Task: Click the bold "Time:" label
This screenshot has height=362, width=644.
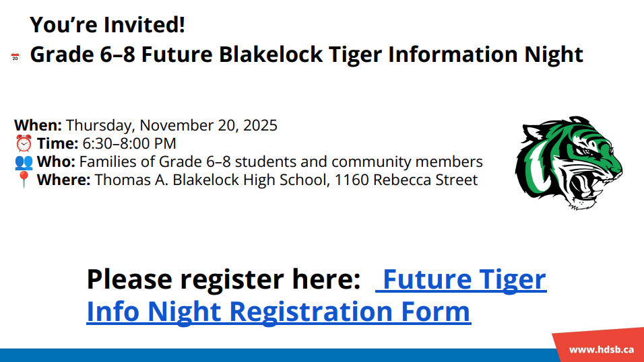Action: click(57, 143)
